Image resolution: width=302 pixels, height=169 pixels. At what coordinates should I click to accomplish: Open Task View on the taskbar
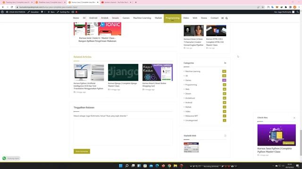[x=133, y=166]
